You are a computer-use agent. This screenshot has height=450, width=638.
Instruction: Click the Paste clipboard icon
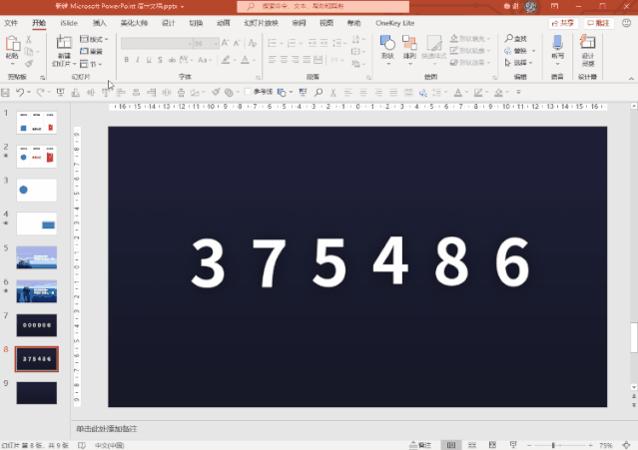(12, 44)
